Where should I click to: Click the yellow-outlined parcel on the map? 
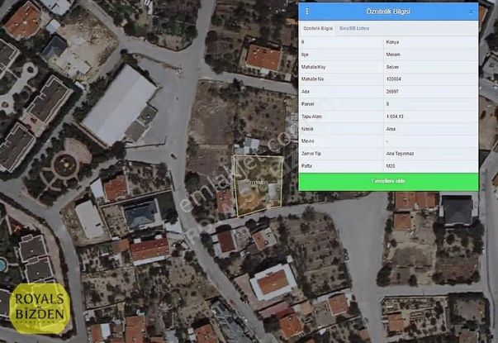tap(259, 198)
